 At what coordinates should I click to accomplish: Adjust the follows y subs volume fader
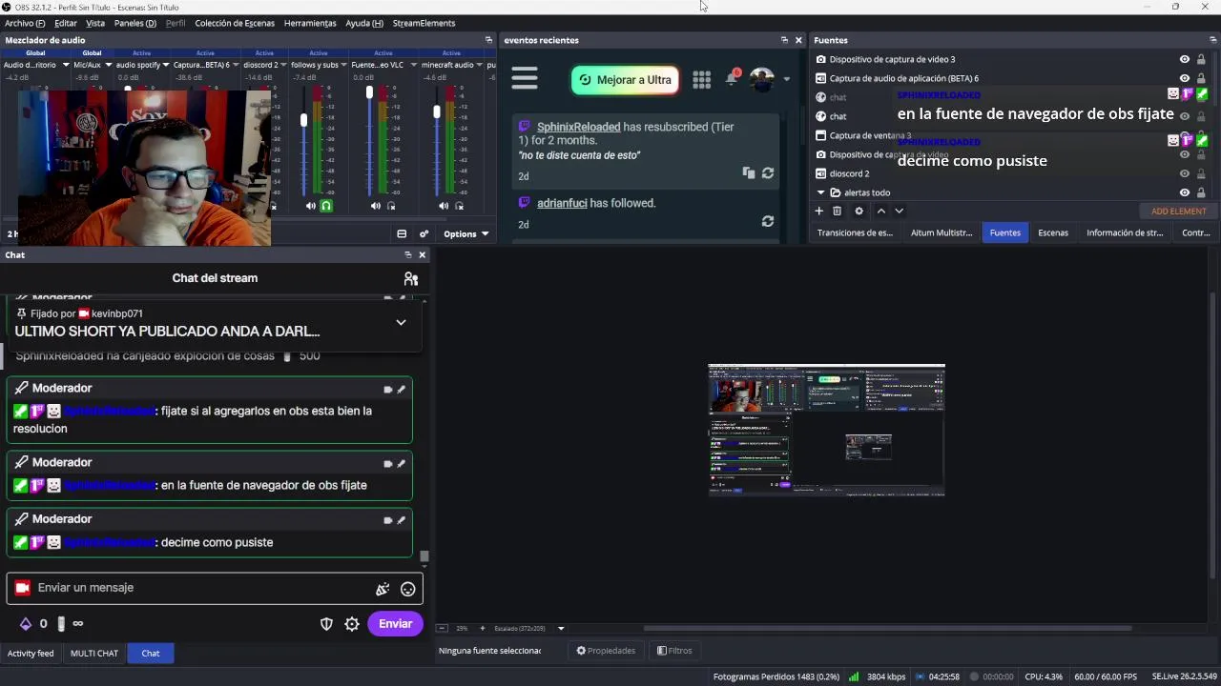[304, 120]
